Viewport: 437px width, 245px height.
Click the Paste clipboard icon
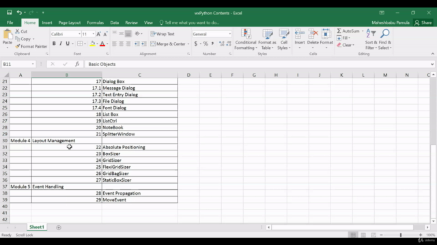click(x=8, y=35)
